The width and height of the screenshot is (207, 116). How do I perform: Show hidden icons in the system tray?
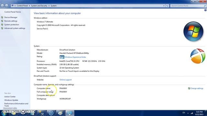coord(188,113)
